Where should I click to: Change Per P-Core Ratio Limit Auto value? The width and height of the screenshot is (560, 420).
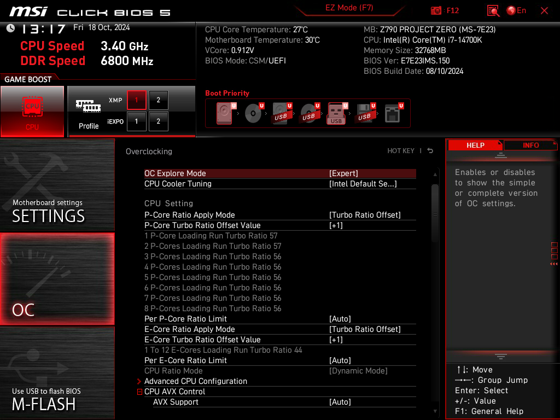(x=340, y=319)
